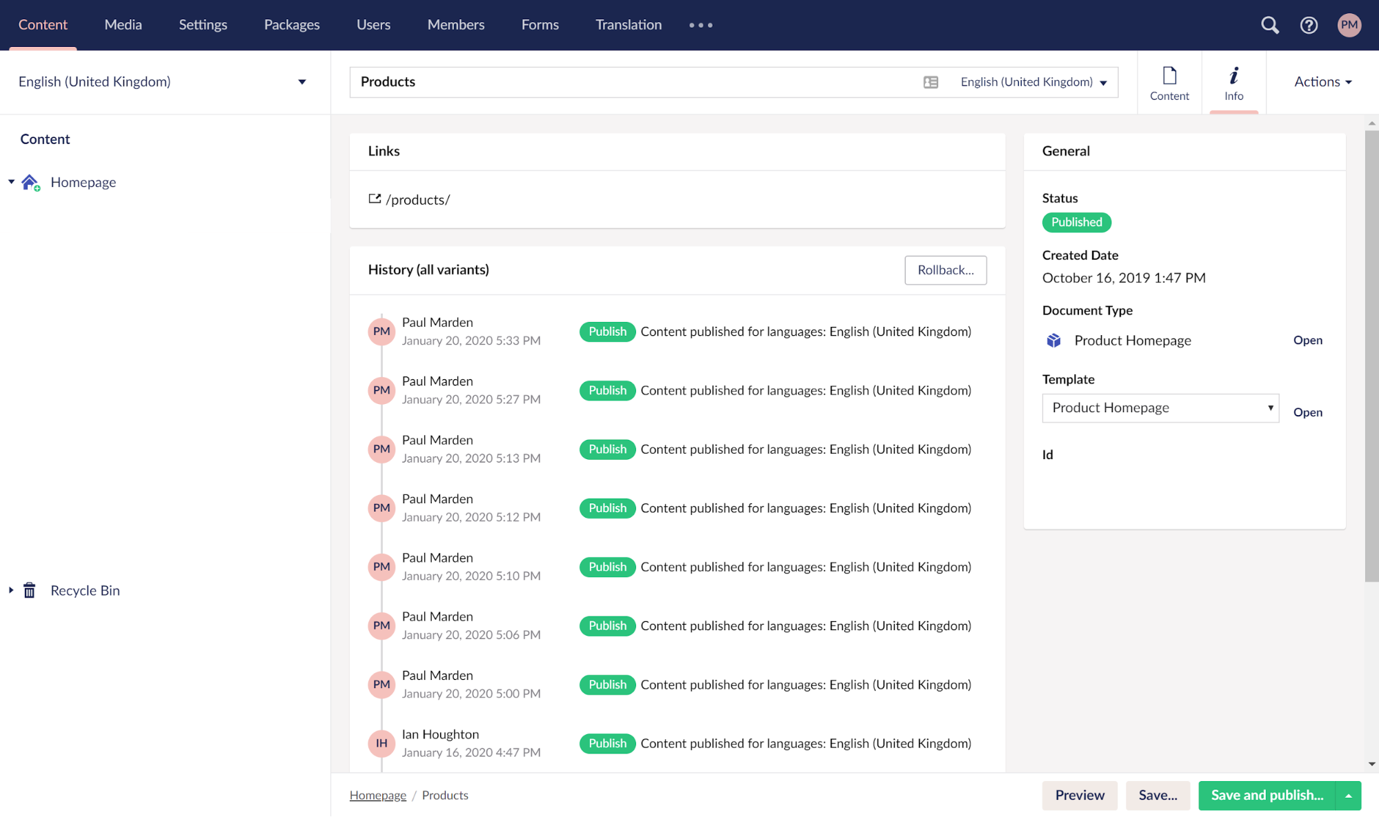This screenshot has height=817, width=1379.
Task: Toggle visibility of Homepage in content tree
Action: point(12,182)
